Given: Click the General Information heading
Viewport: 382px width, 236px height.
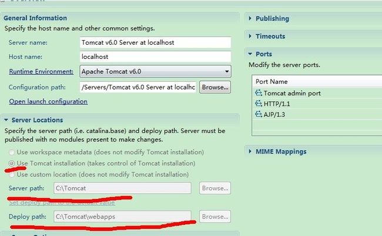Looking at the screenshot, I should coord(35,18).
